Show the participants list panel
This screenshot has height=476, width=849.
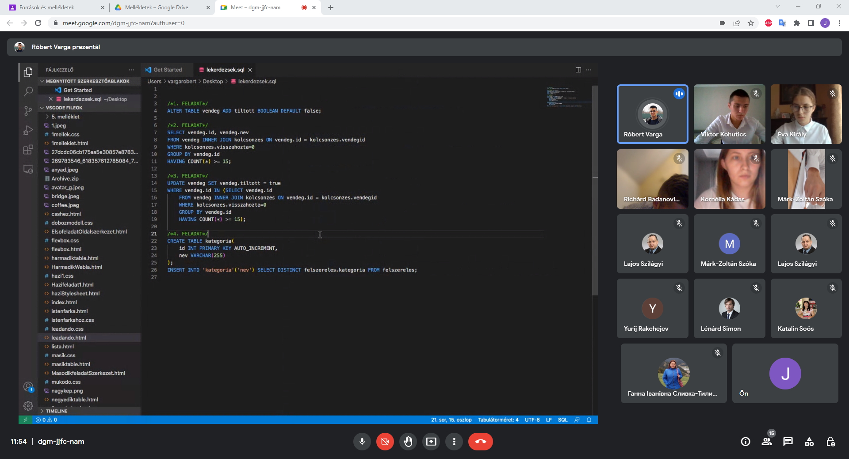coord(767,442)
